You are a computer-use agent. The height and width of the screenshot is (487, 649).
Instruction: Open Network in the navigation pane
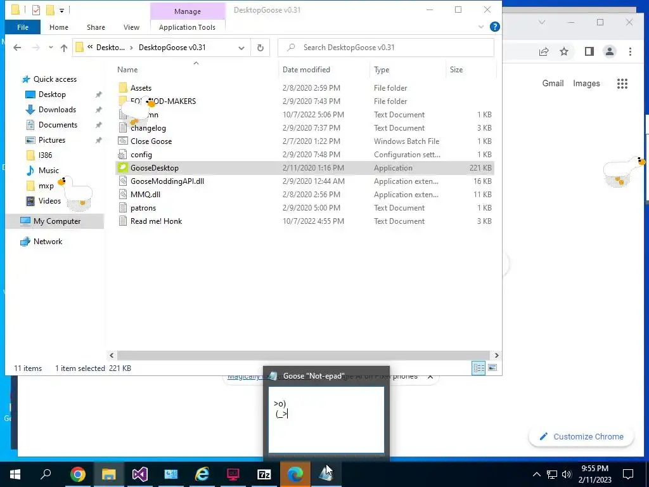pyautogui.click(x=48, y=242)
